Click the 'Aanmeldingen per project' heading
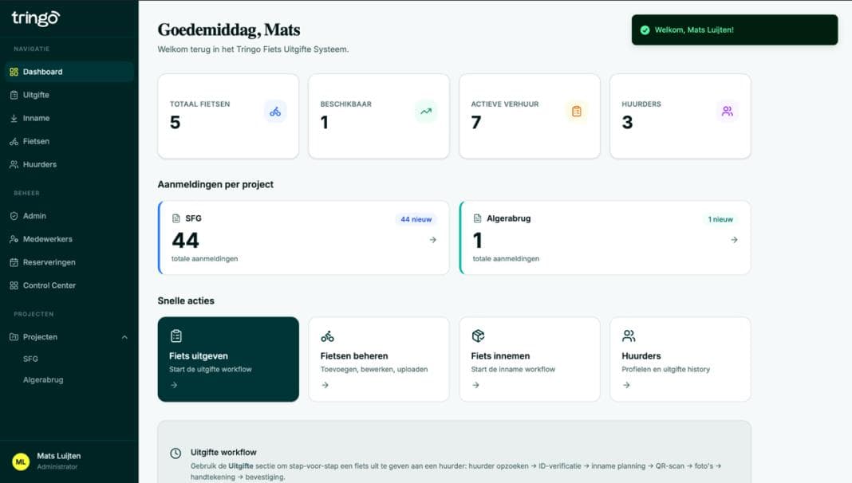 [215, 185]
